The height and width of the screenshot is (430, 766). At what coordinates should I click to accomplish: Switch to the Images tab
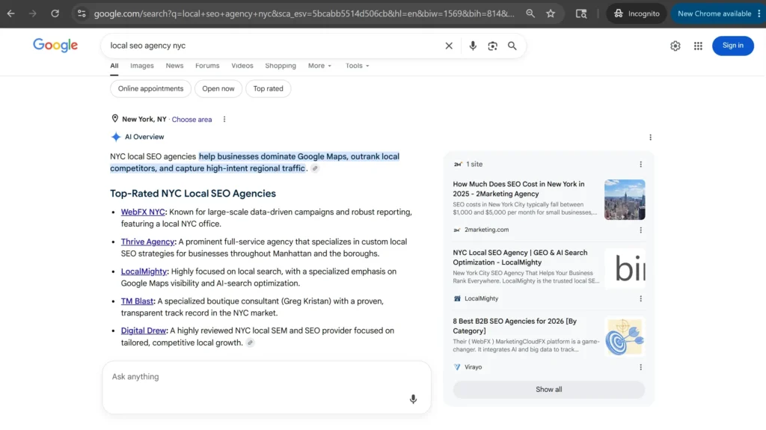[x=141, y=66]
